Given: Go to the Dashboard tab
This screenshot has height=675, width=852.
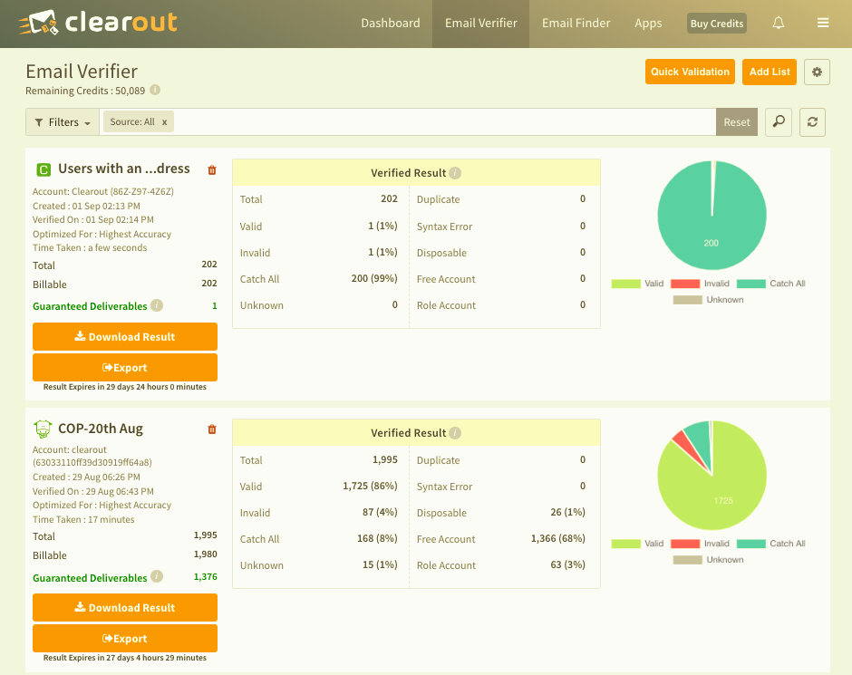Looking at the screenshot, I should click(390, 24).
